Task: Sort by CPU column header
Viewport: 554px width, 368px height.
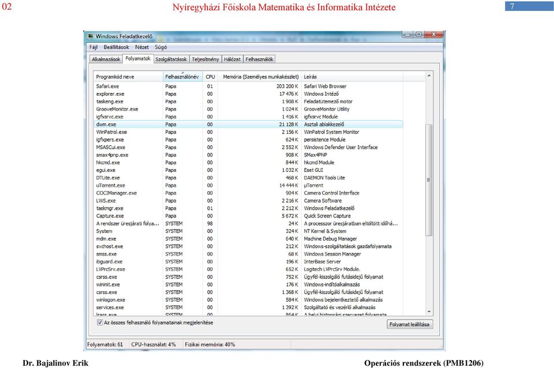Action: pos(210,77)
